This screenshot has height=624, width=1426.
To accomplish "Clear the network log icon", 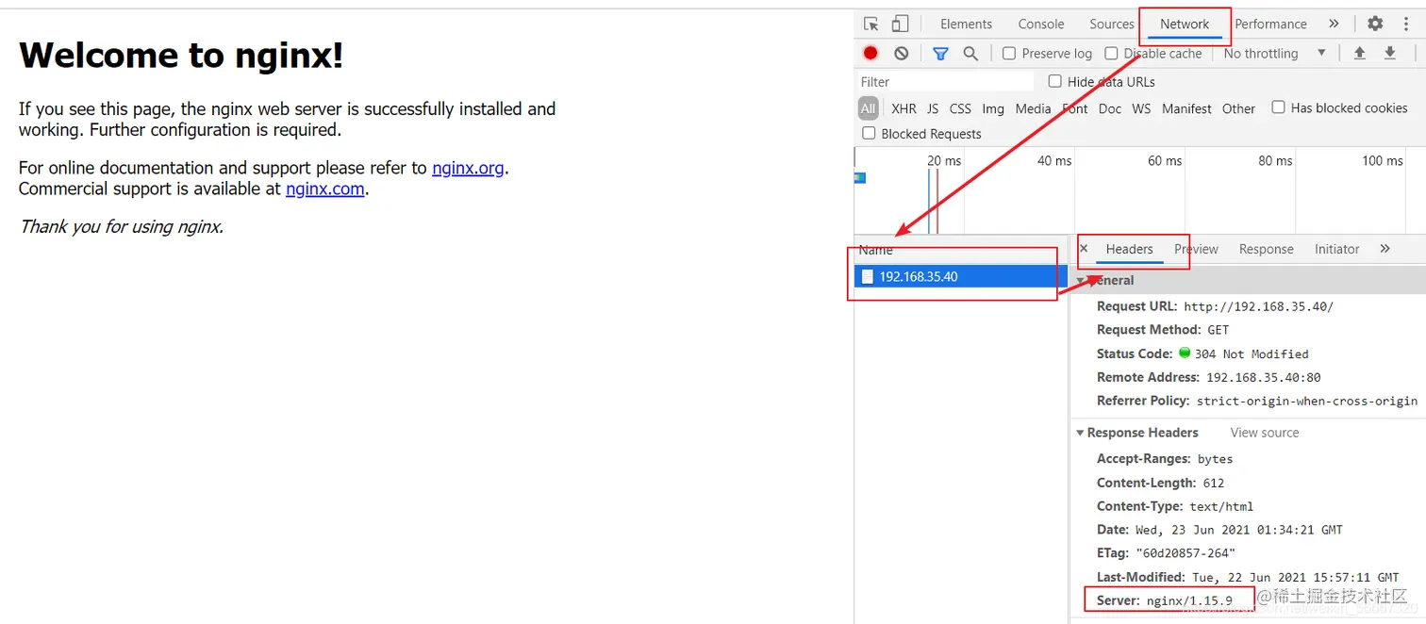I will pyautogui.click(x=902, y=54).
